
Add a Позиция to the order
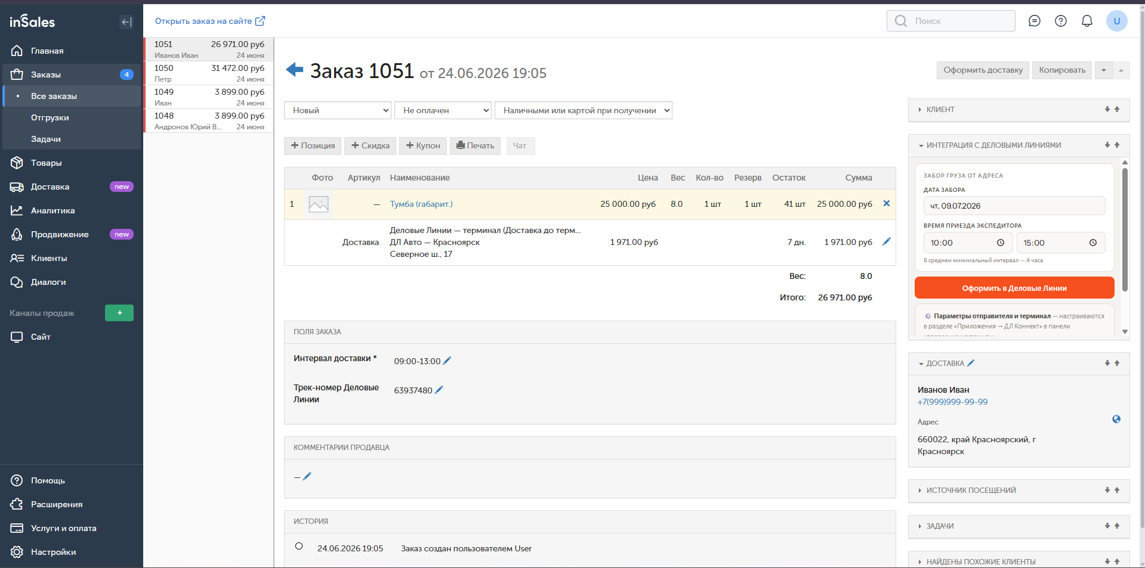point(313,145)
